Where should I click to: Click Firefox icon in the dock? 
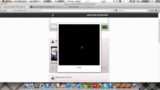(x=100, y=86)
